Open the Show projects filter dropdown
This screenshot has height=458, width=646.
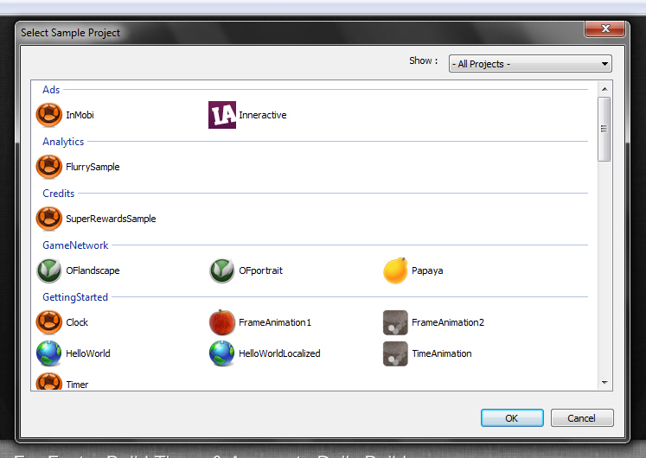(530, 64)
